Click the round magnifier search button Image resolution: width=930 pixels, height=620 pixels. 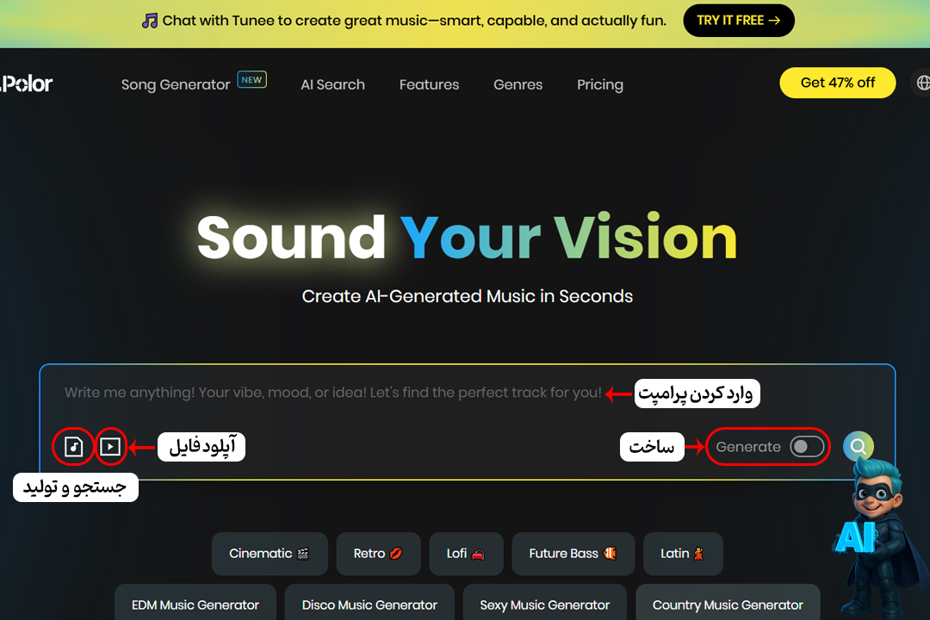(x=859, y=446)
